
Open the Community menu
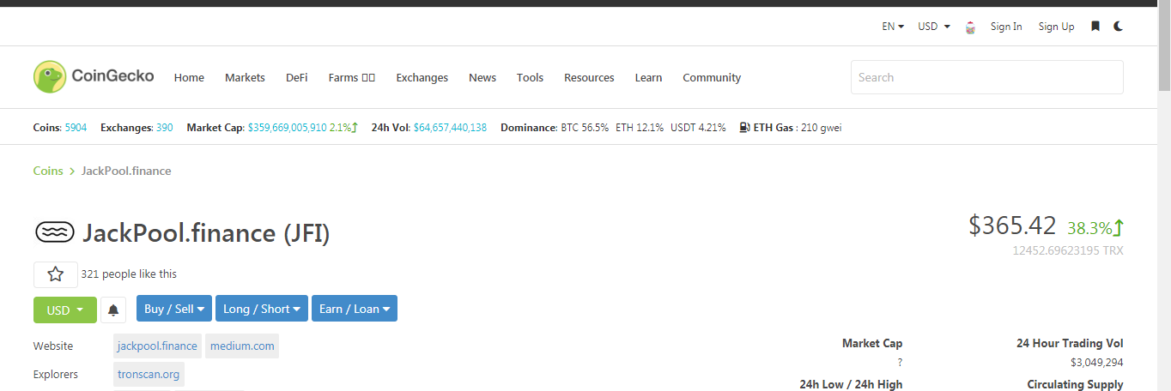click(712, 77)
